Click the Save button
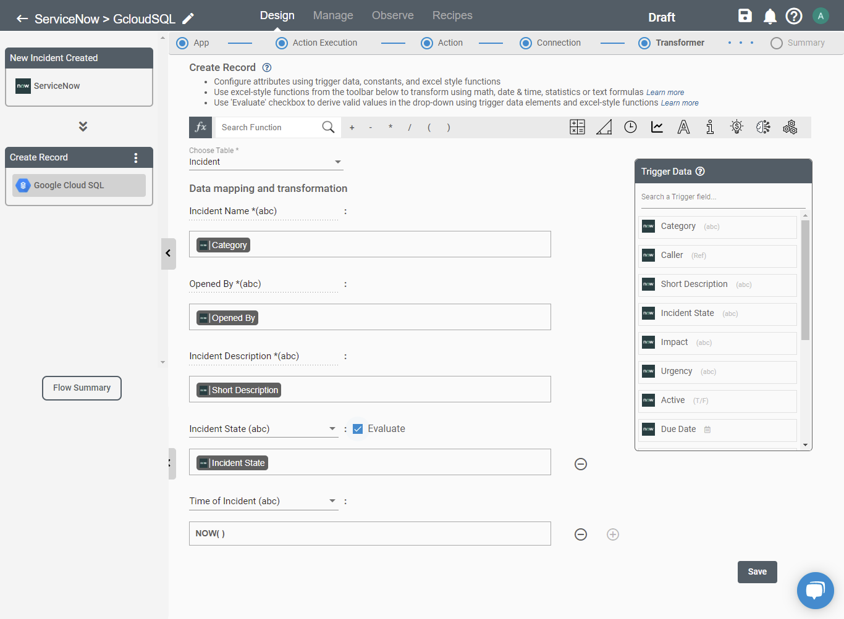This screenshot has width=844, height=619. point(757,572)
